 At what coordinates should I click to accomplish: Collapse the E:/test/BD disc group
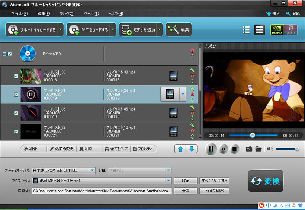coord(4,54)
